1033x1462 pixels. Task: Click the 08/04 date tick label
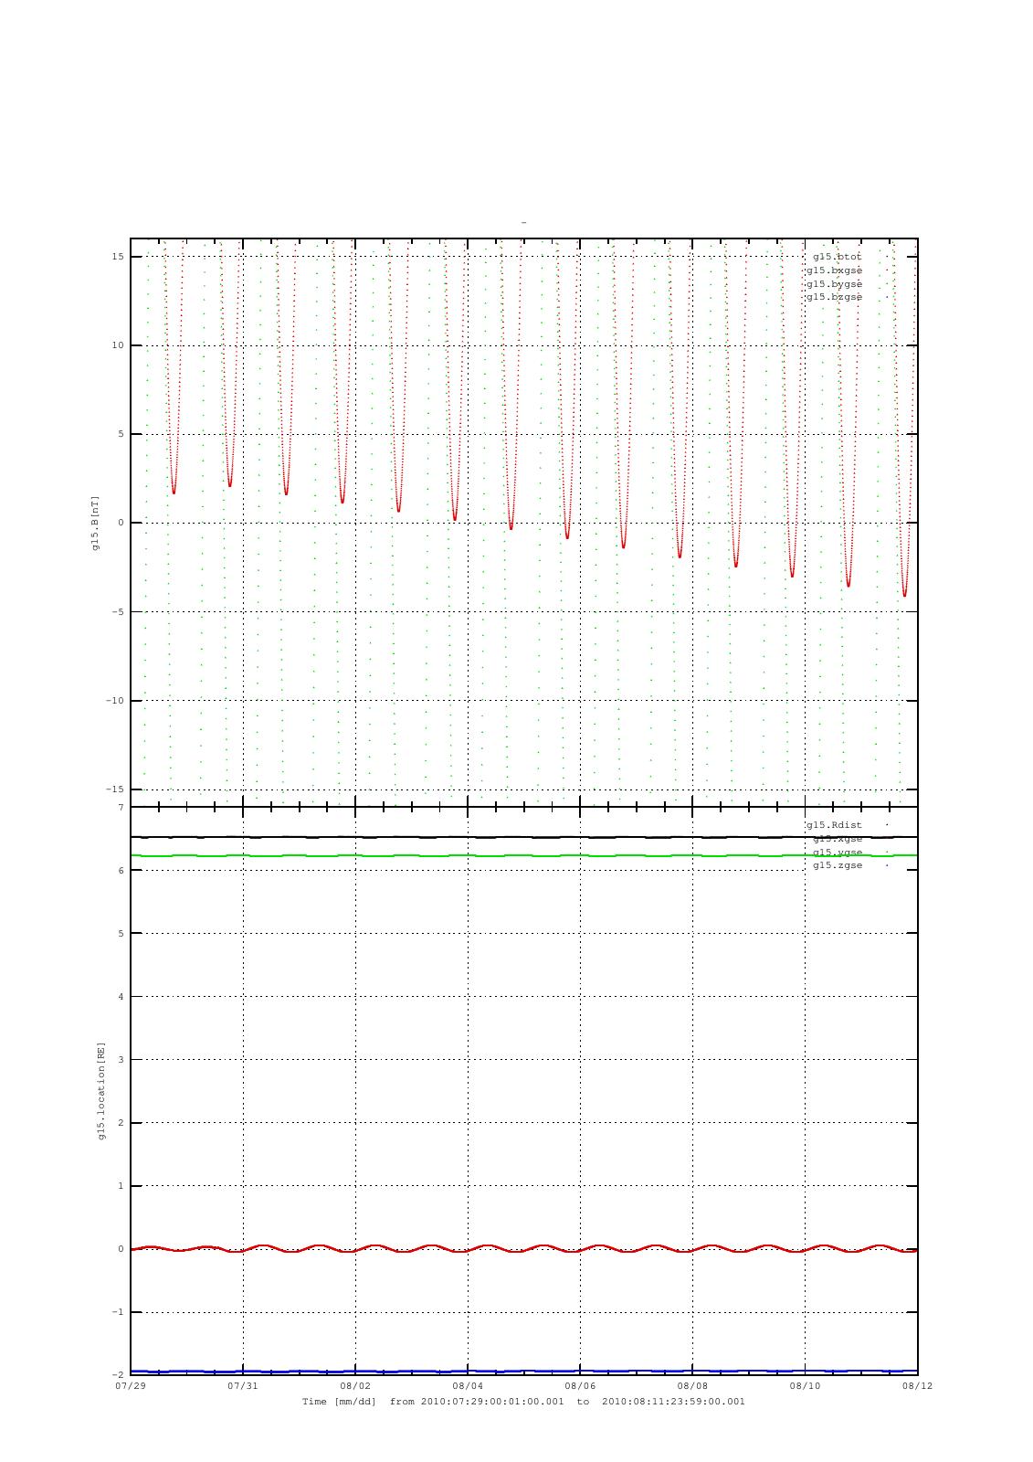(x=468, y=1386)
